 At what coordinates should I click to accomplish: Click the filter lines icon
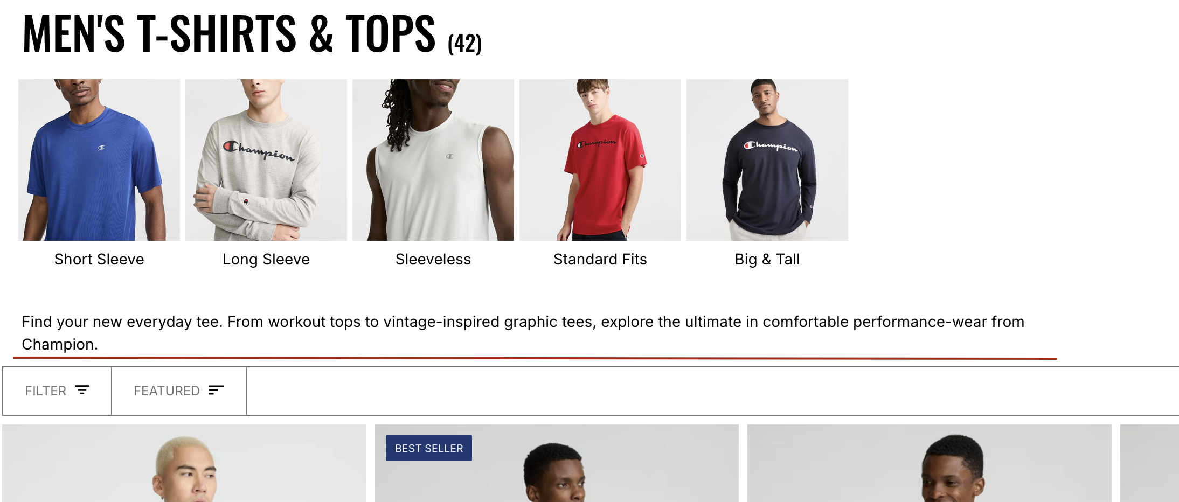(x=82, y=390)
